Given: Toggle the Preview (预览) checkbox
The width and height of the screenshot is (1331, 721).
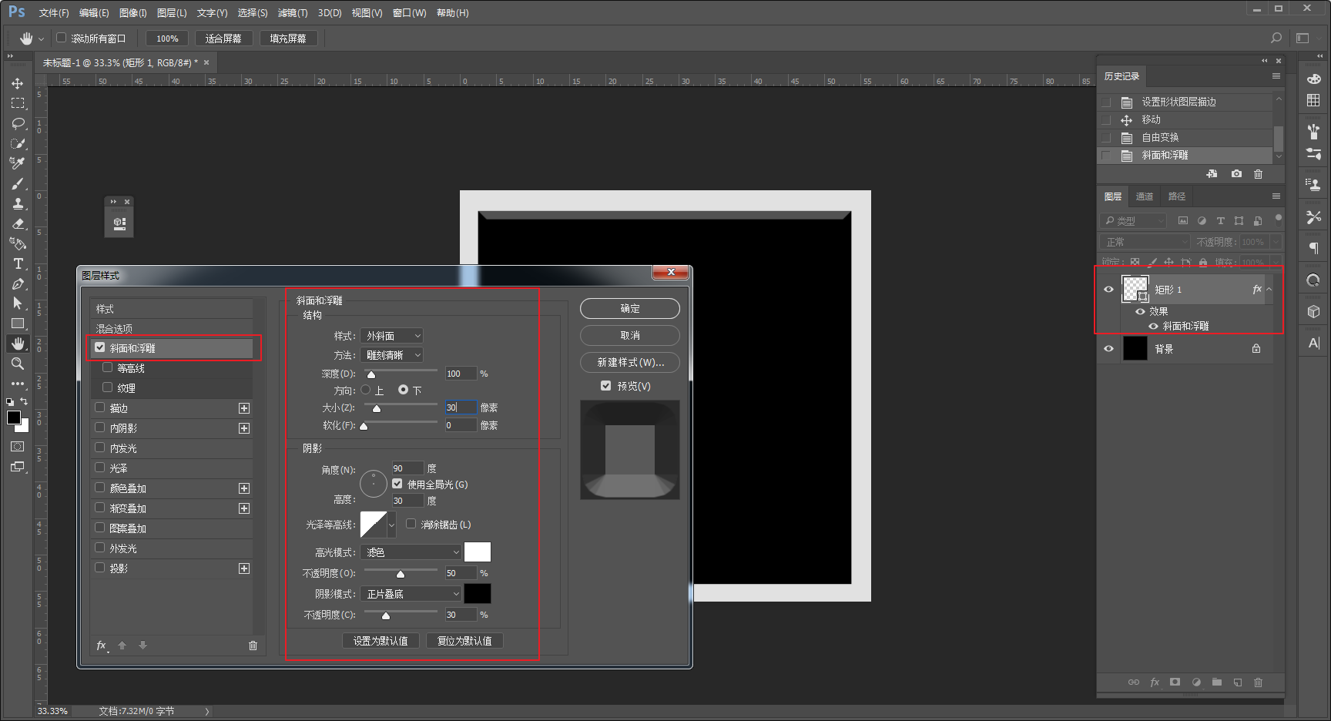Looking at the screenshot, I should point(606,386).
